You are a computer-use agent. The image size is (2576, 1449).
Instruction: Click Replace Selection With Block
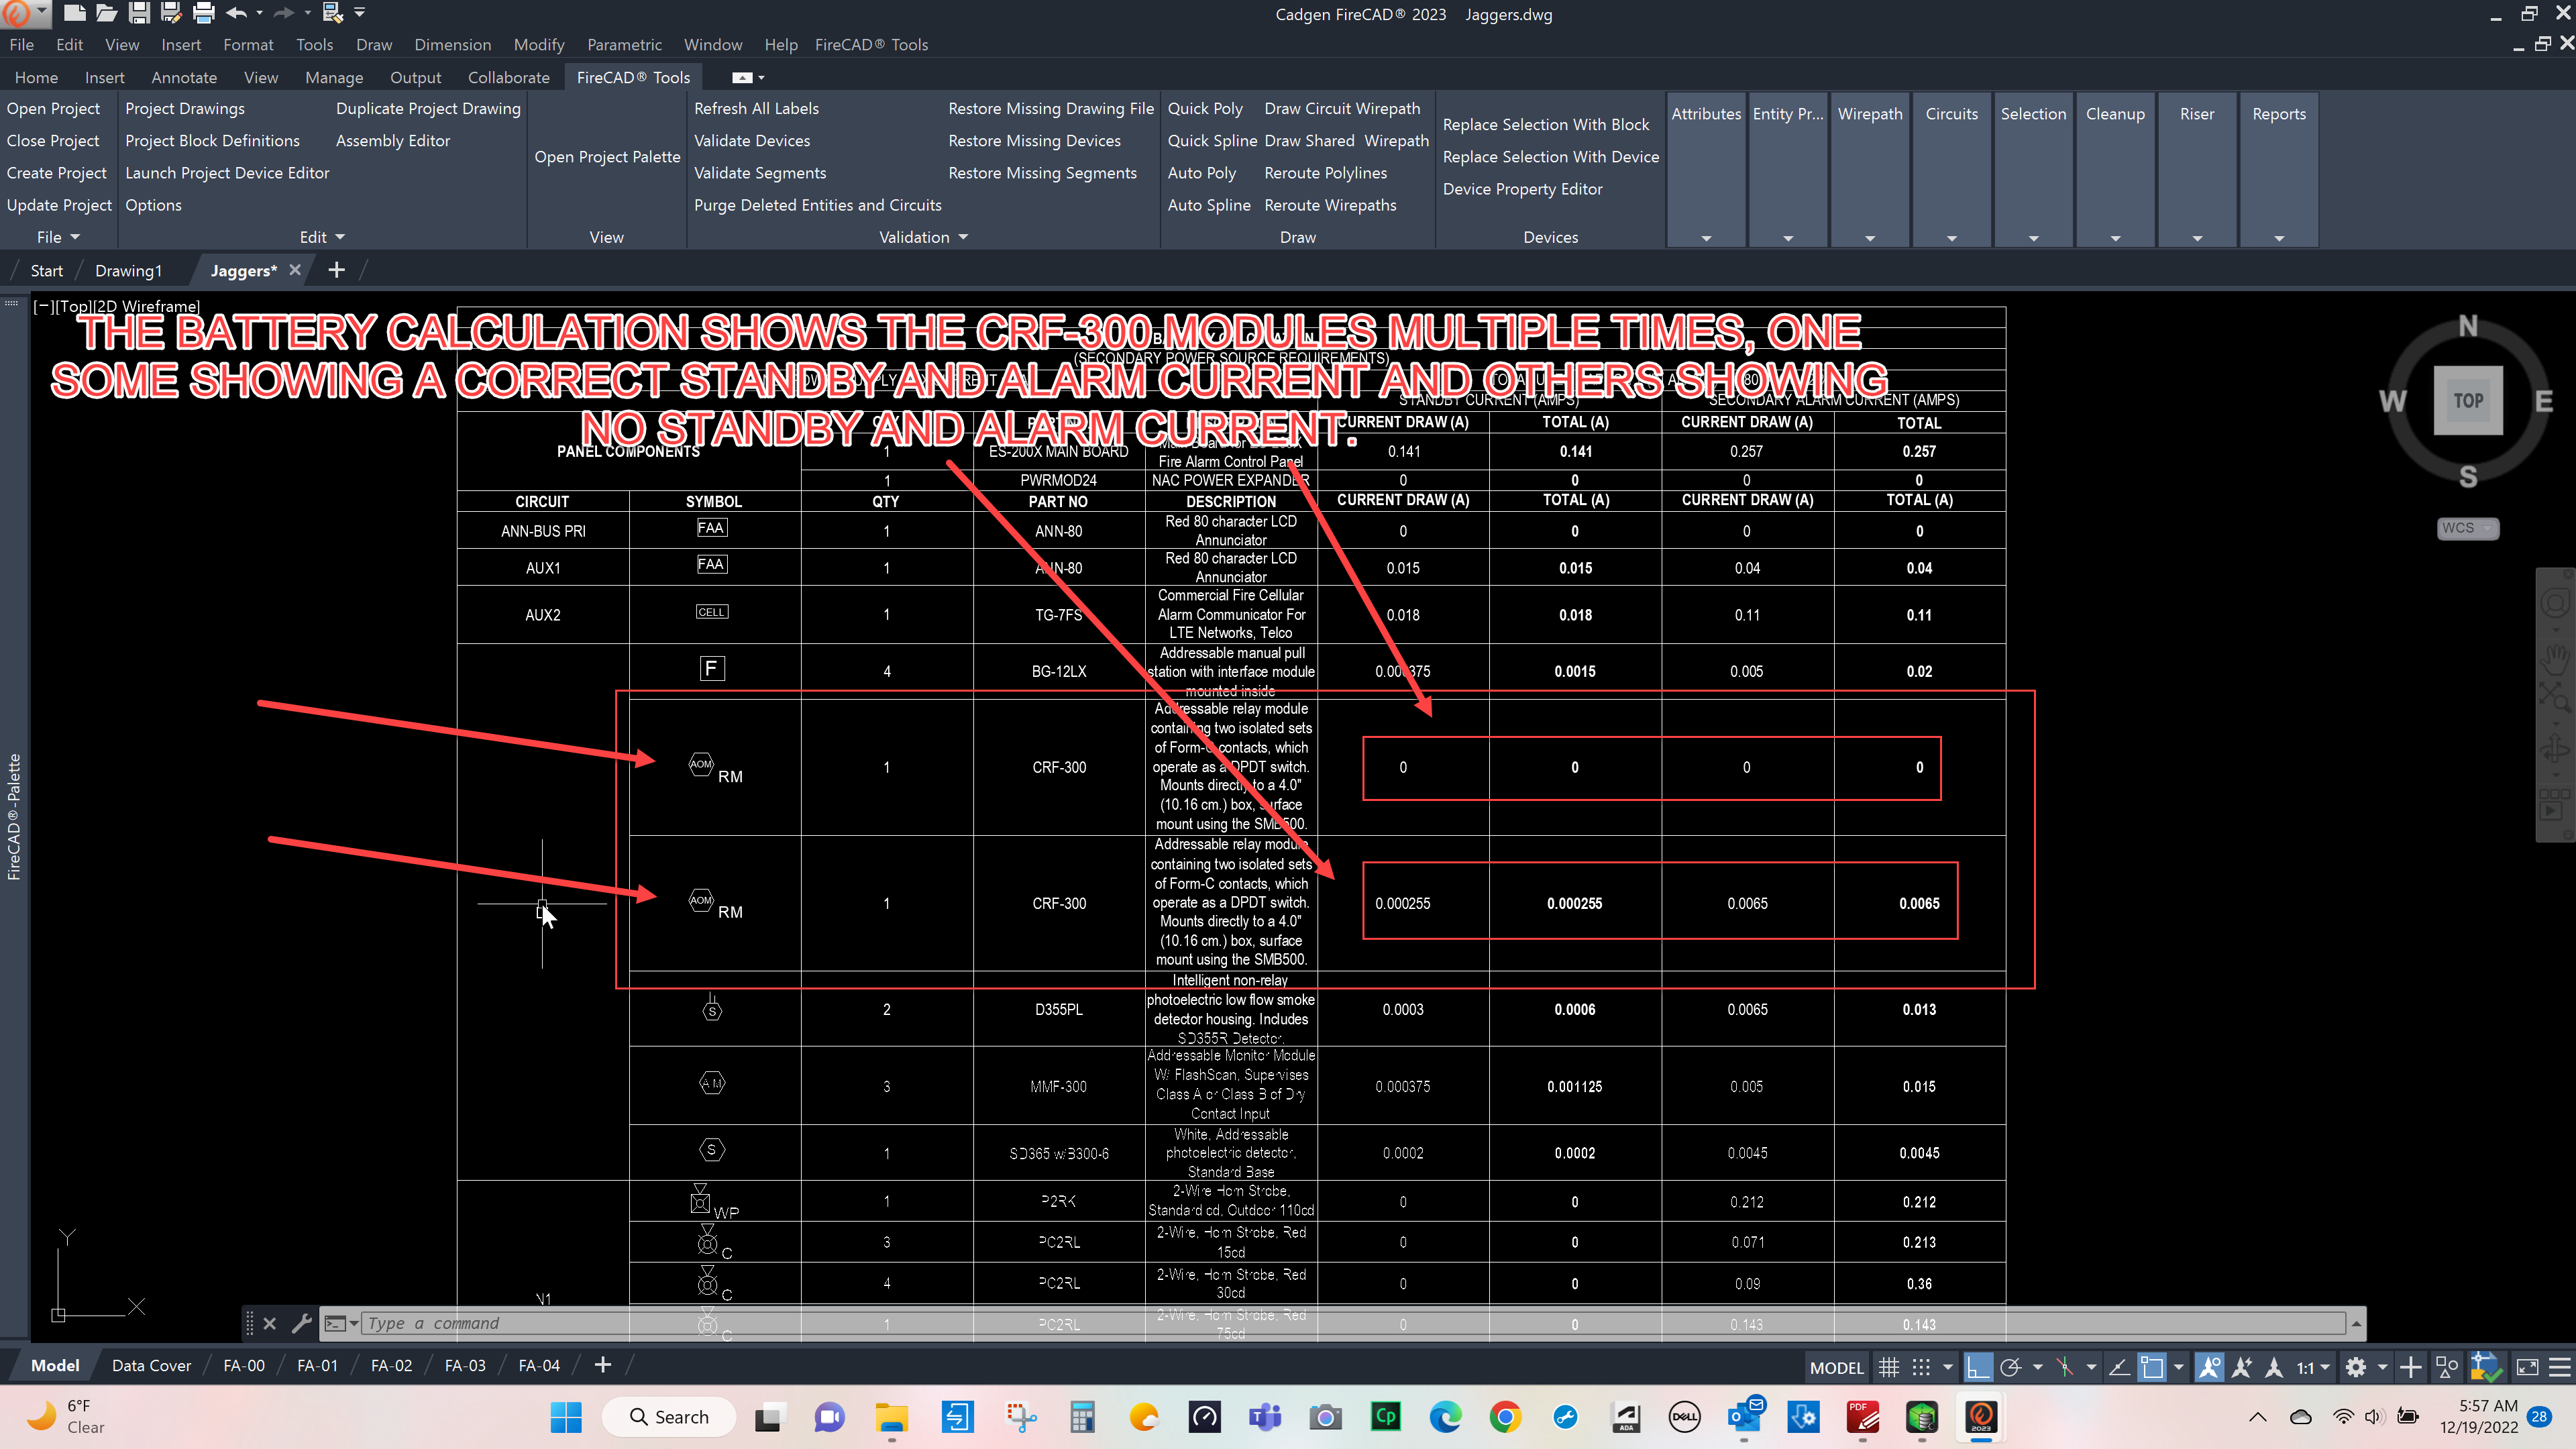[1545, 124]
